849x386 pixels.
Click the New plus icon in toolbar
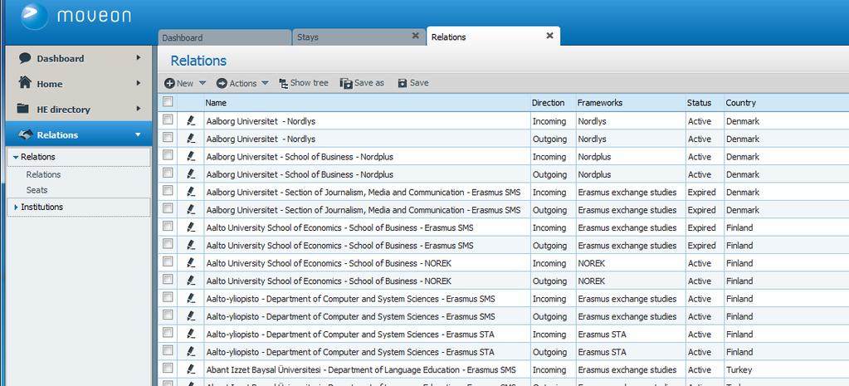coord(169,83)
